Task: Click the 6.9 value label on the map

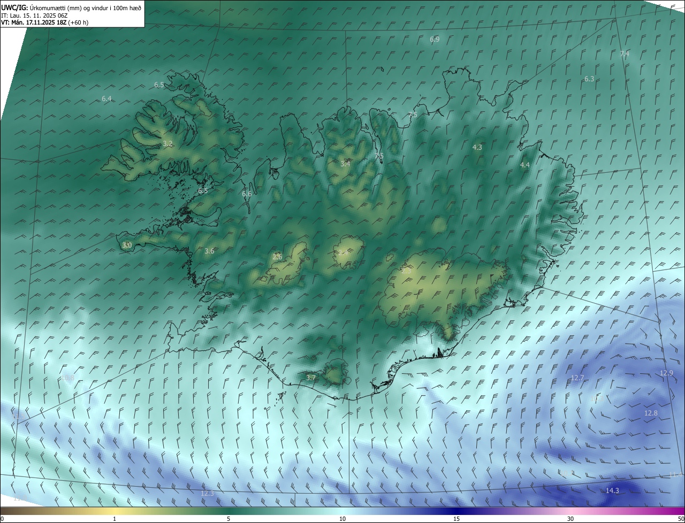Action: coord(435,40)
